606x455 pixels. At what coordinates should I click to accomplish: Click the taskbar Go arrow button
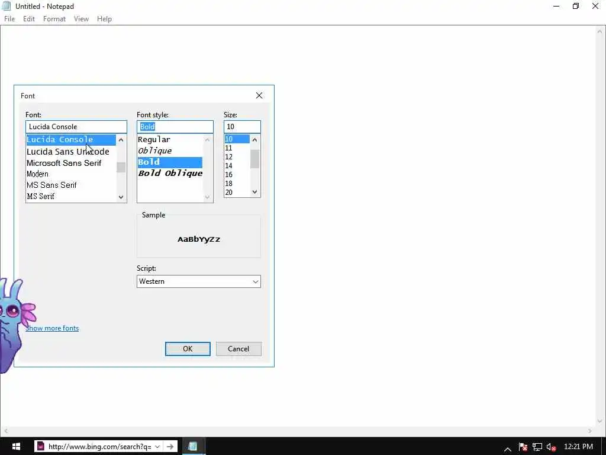pyautogui.click(x=170, y=447)
